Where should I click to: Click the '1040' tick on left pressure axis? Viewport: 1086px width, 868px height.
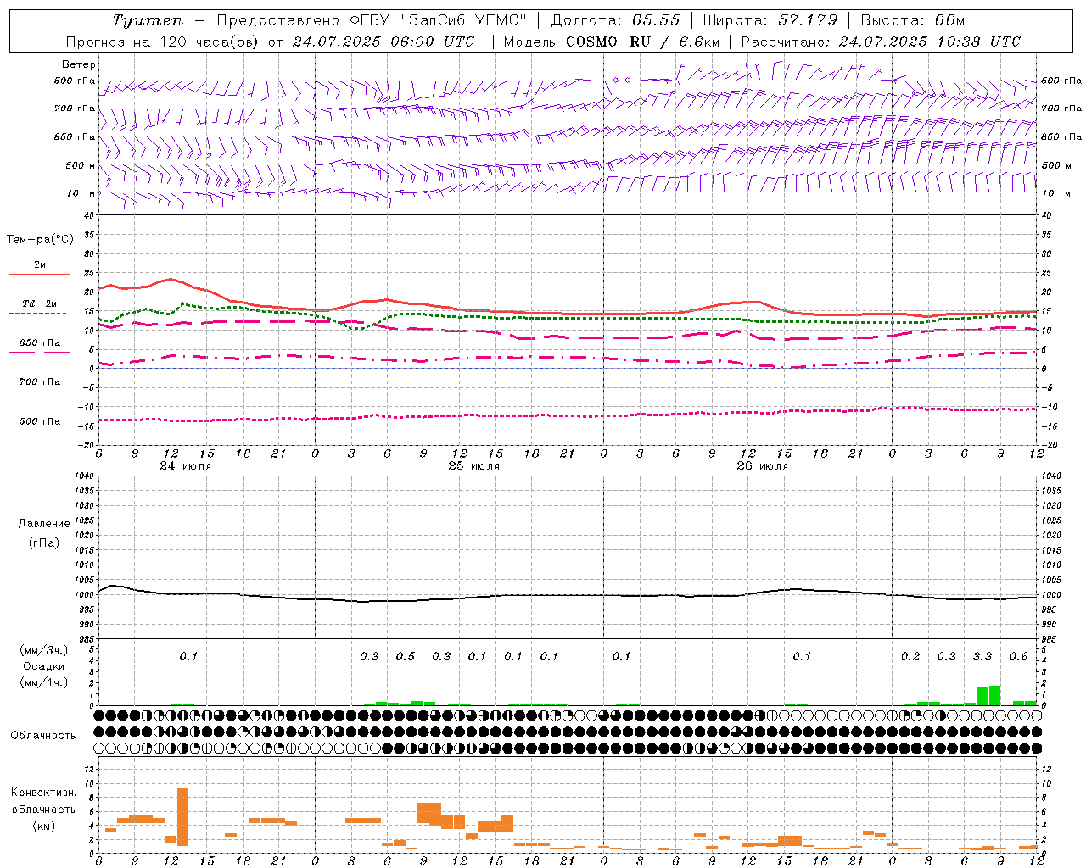(x=85, y=476)
